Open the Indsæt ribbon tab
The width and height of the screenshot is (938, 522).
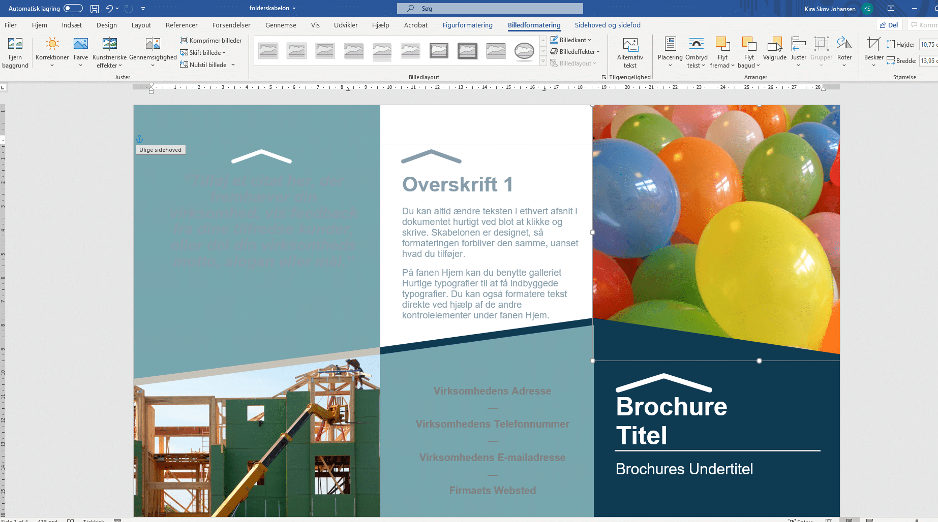72,25
